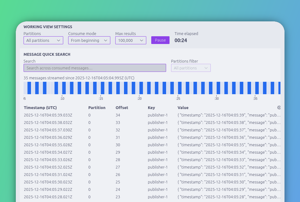Open the message row with offset 34
The image size is (300, 202).
(x=152, y=115)
